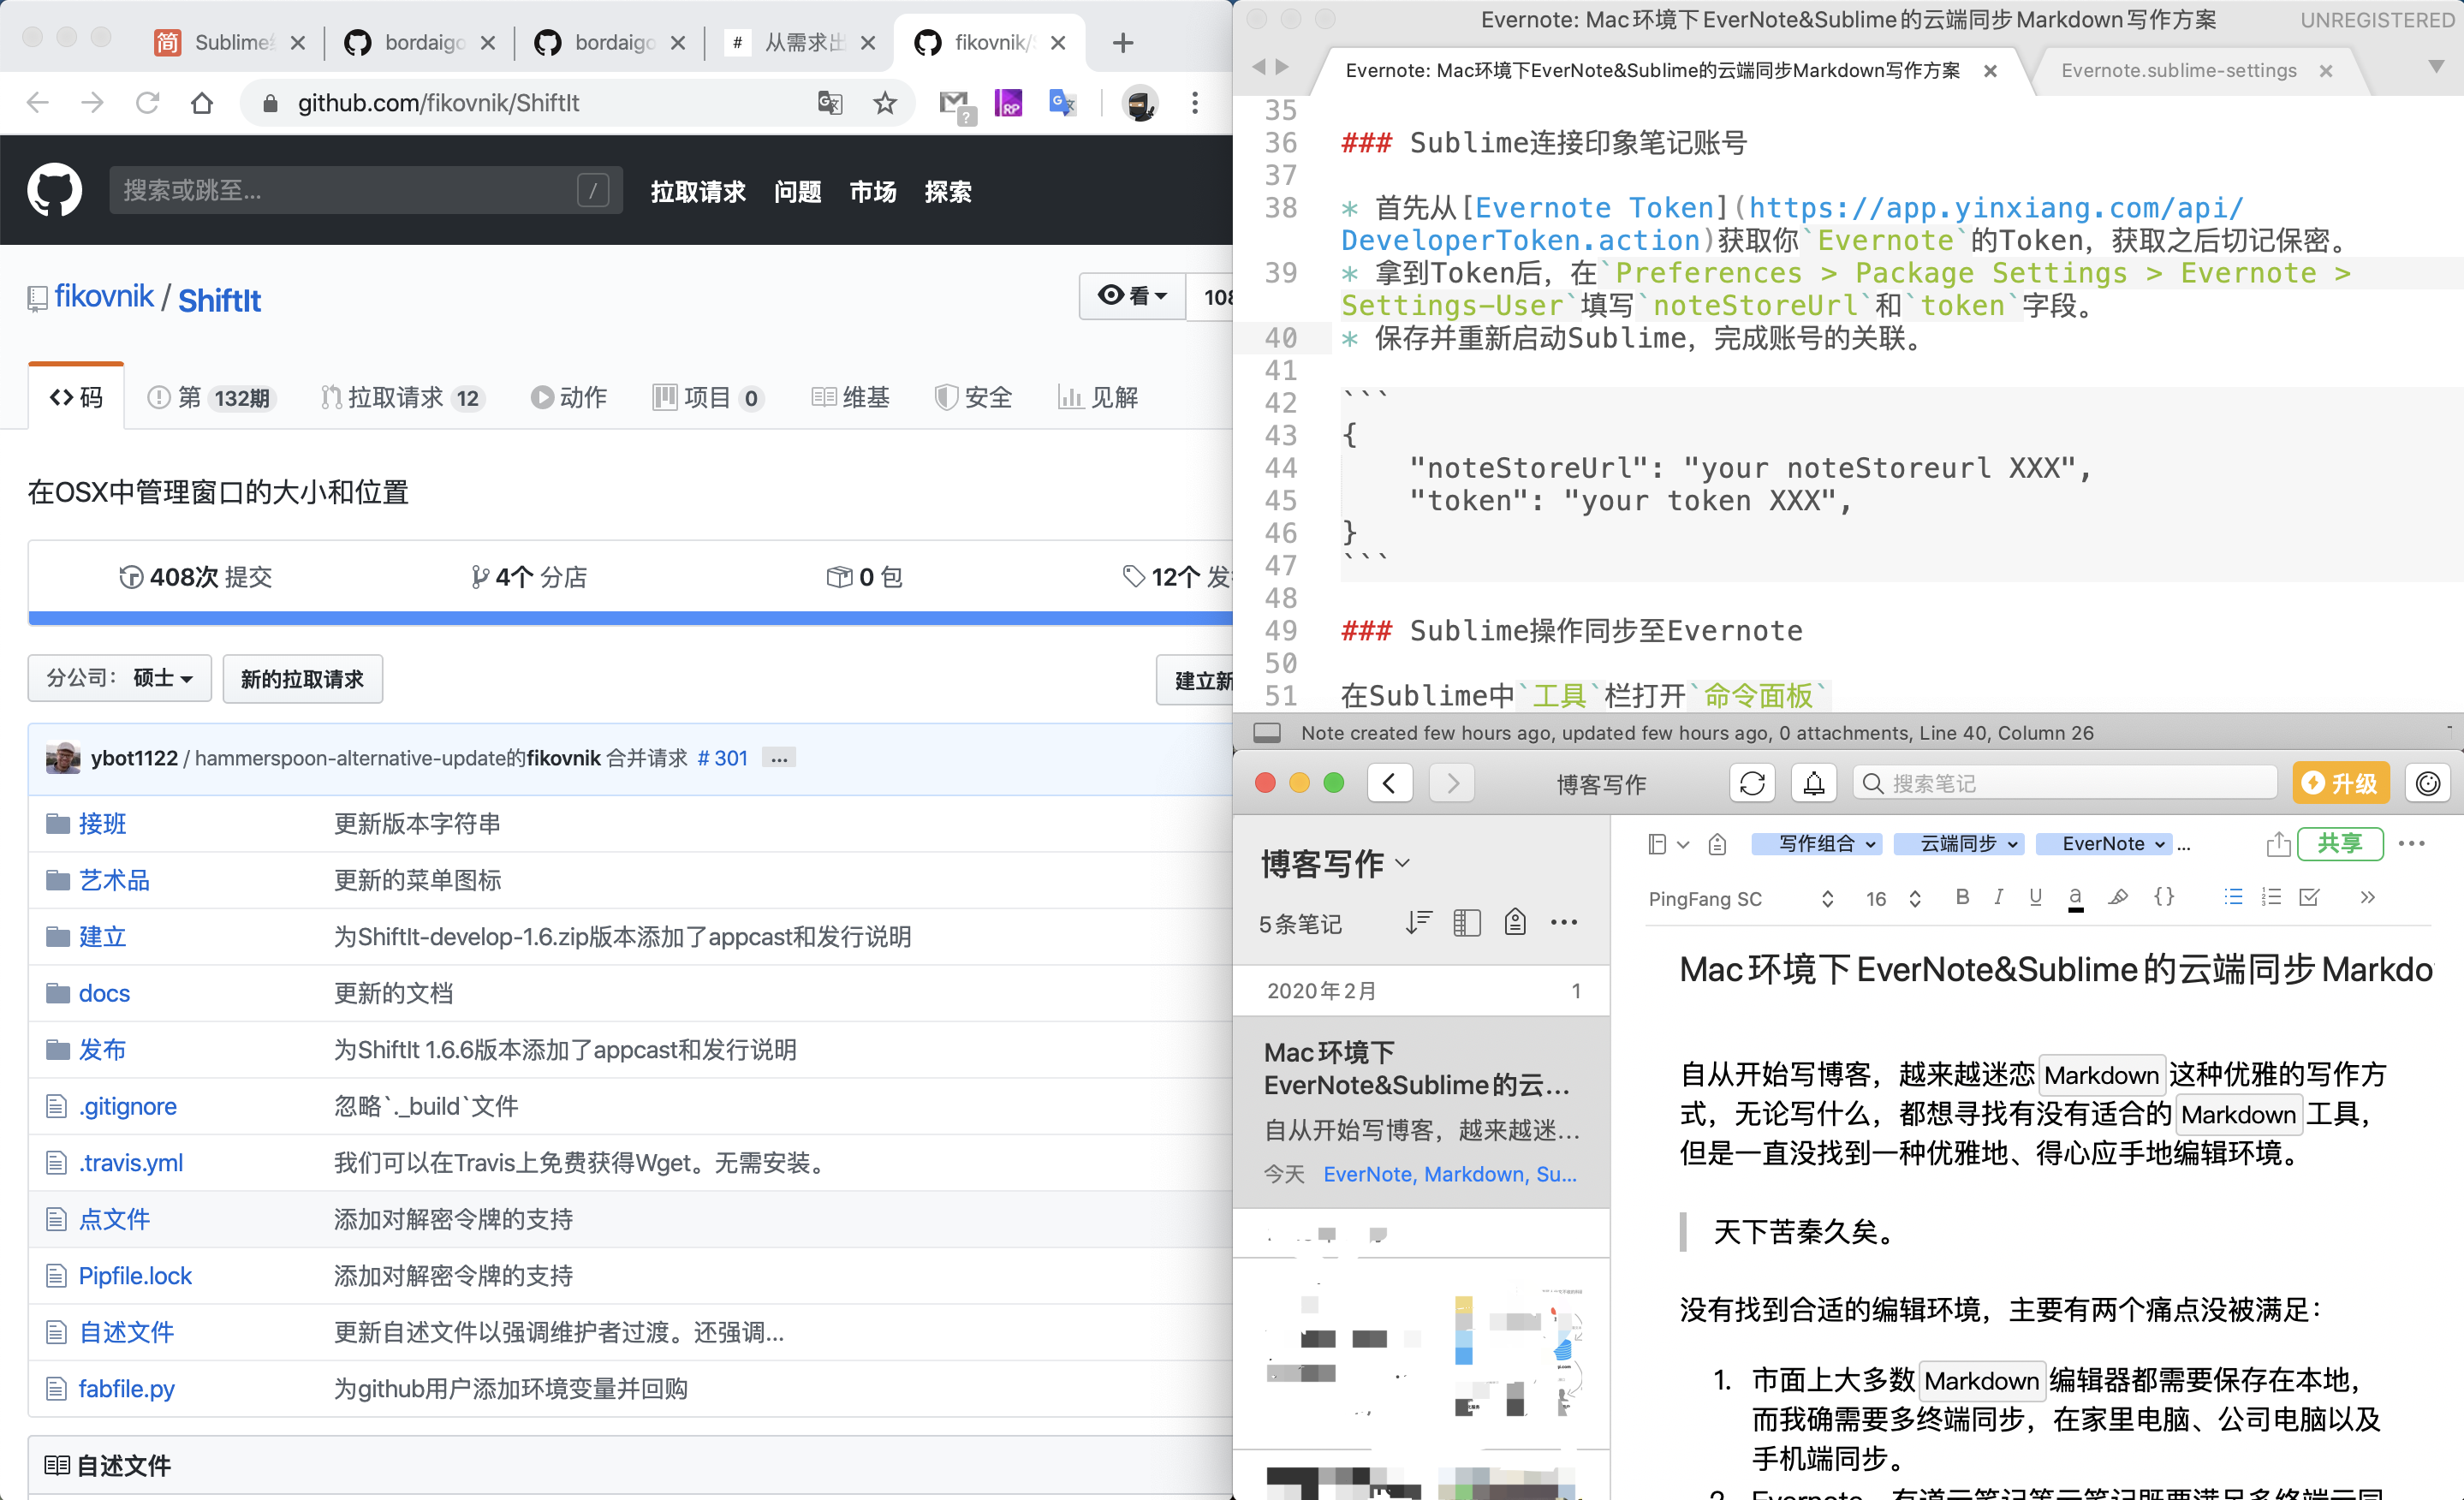The width and height of the screenshot is (2464, 1500).
Task: Click the Chrome address bar URL
Action: tap(438, 103)
